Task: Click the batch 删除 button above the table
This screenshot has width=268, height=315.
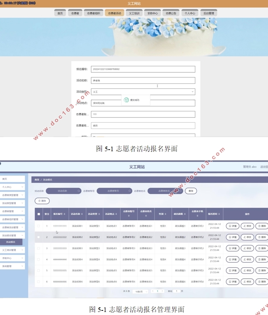Action: [42, 201]
